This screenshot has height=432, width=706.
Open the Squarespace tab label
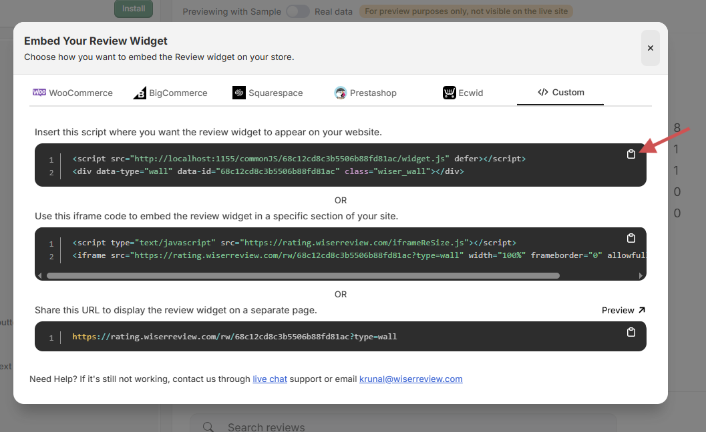(x=275, y=93)
